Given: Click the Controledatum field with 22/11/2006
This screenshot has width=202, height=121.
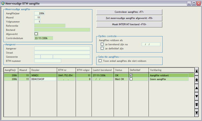Looking at the screenshot, I should click(x=44, y=38).
